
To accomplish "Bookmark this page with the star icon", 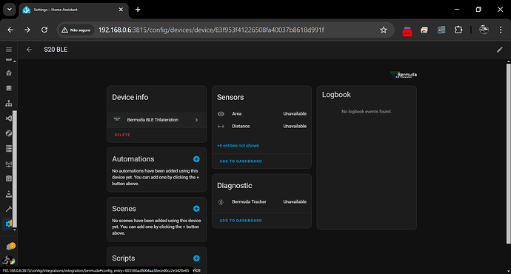I will 384,30.
